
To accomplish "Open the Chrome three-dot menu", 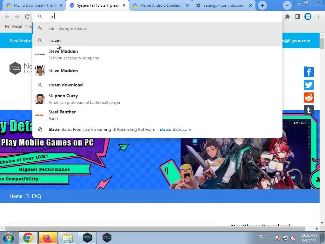I will point(318,17).
